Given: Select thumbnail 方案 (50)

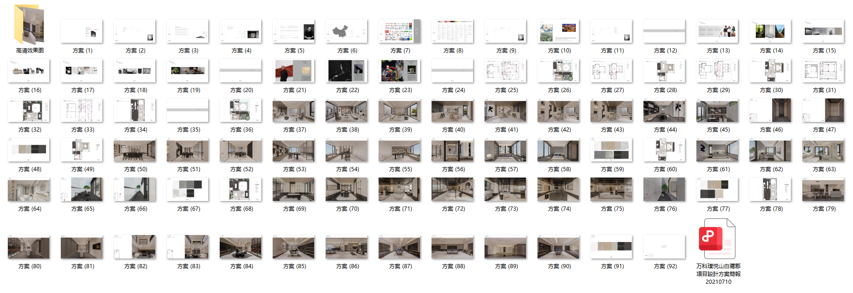Looking at the screenshot, I should pos(134,150).
